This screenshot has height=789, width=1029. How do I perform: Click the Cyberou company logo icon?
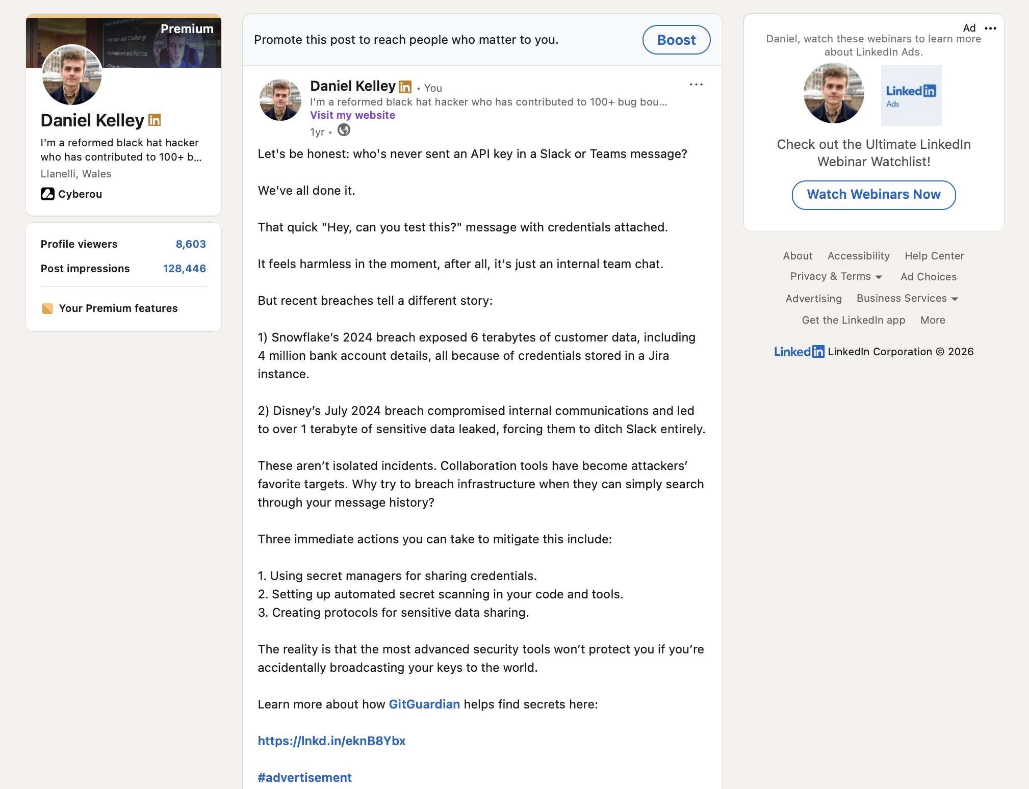[x=47, y=194]
